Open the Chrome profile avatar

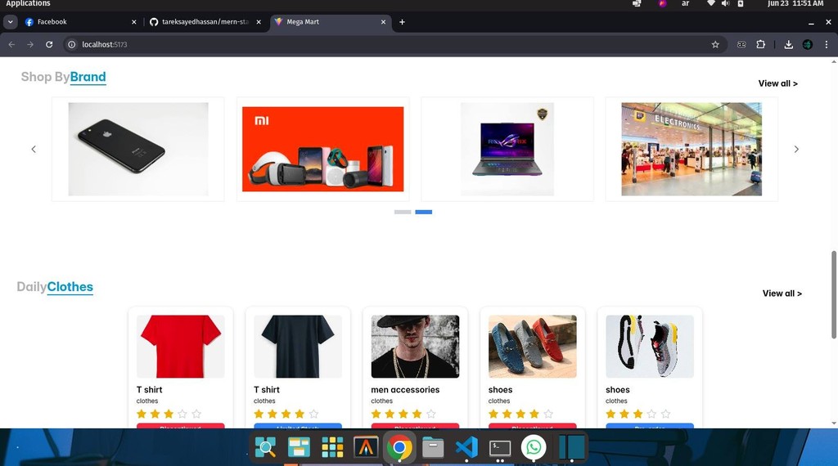[x=808, y=44]
